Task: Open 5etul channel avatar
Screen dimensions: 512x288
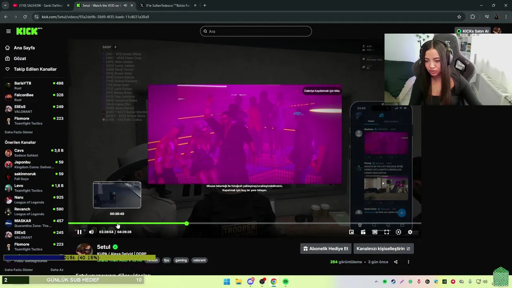Action: pos(84,250)
